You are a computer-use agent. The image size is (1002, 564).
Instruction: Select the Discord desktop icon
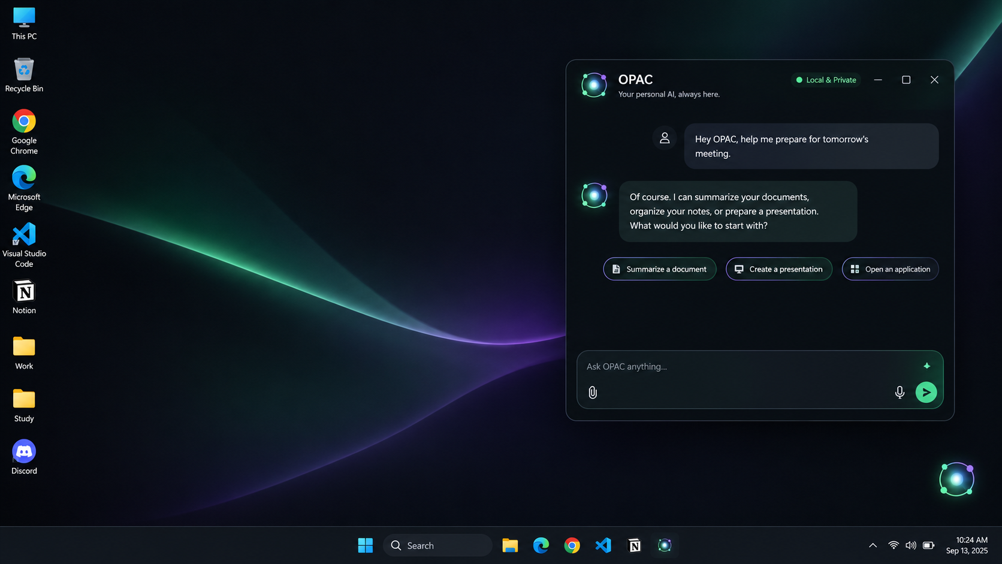tap(24, 457)
